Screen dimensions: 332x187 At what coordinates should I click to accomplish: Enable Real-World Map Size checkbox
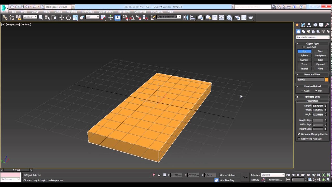(299, 139)
